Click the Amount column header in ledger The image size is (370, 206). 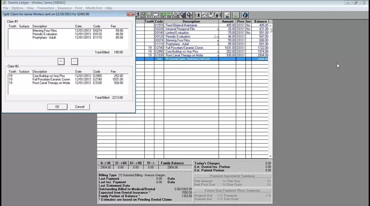[x=227, y=21]
